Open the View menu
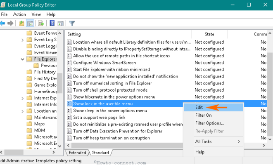The width and height of the screenshot is (273, 165). pos(36,14)
